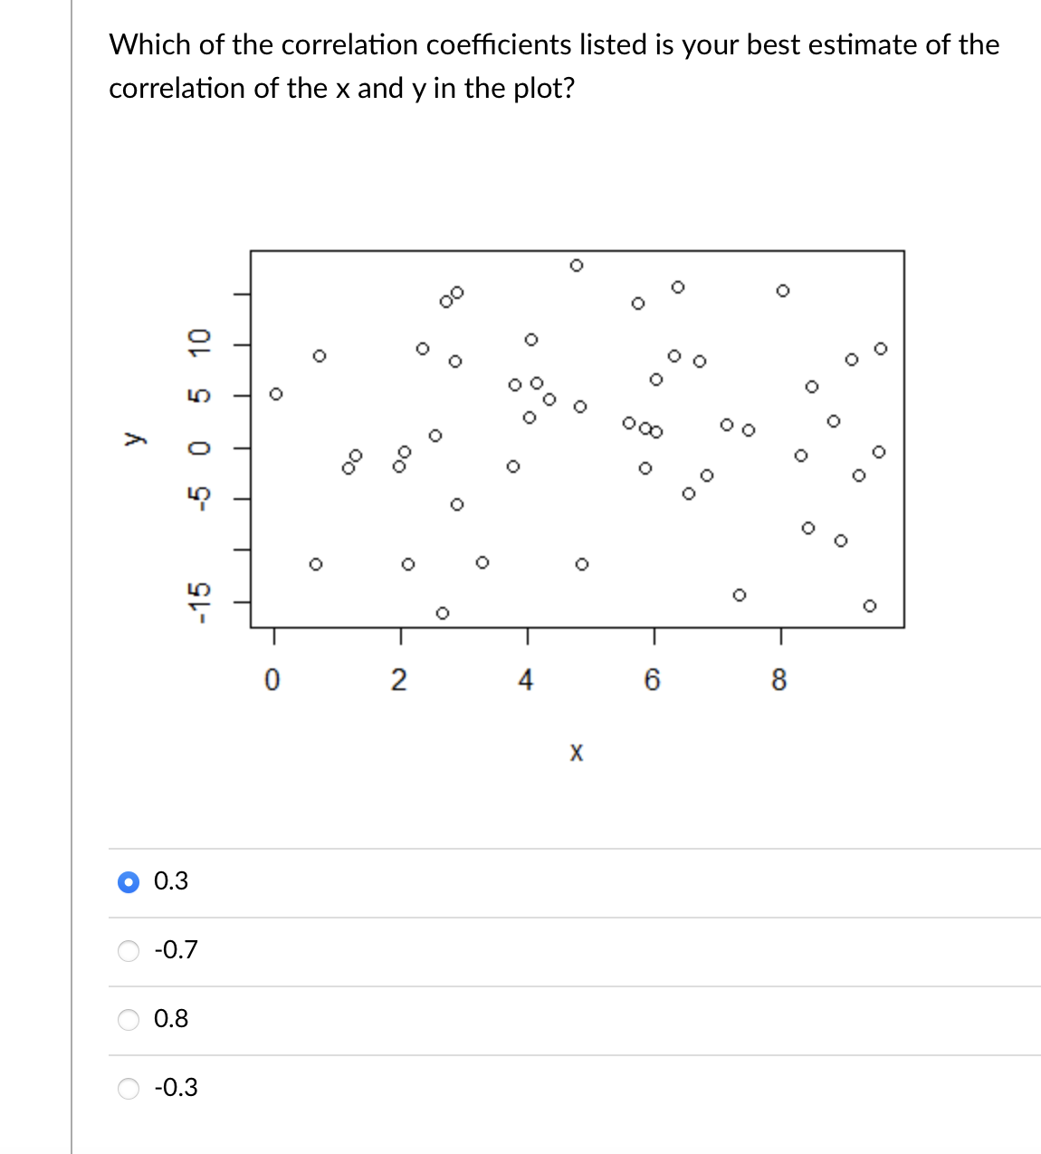This screenshot has height=1154, width=1041.
Task: Click the x-axis label on the plot
Action: [576, 751]
